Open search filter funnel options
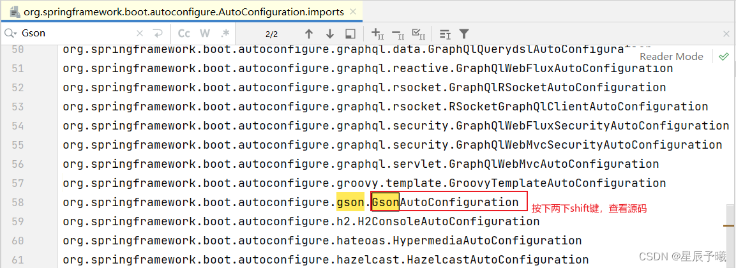 [x=464, y=34]
